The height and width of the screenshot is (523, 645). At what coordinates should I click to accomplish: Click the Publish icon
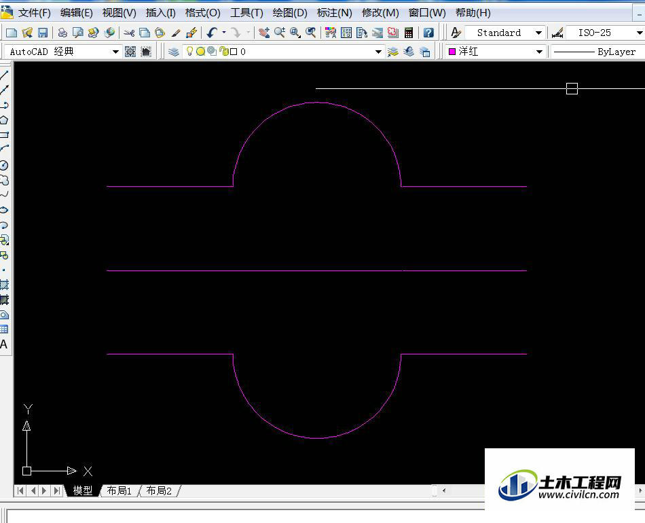(94, 33)
